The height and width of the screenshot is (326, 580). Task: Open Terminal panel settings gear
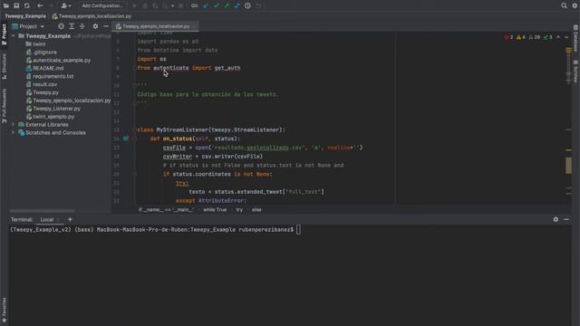tap(556, 219)
